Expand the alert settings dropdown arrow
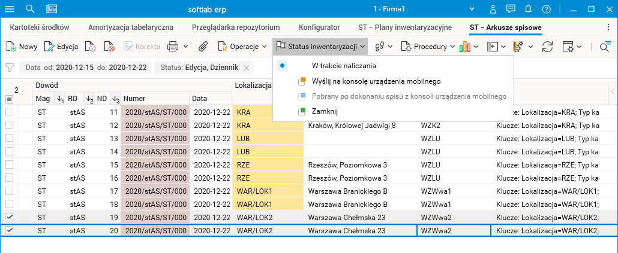The image size is (618, 253). [531, 47]
